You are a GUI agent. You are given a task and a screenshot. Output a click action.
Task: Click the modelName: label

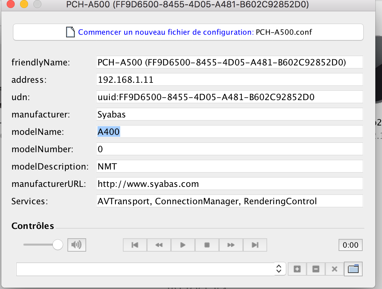(38, 132)
